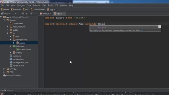Screen dimensions: 169x95
Task: Open the Tools menu
Action: click(x=50, y=5)
